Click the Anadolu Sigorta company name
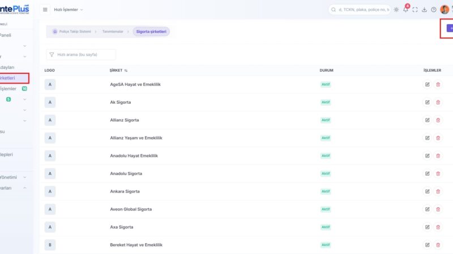 tap(126, 174)
